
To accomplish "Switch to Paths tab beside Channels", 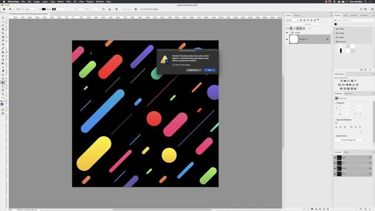I will [346, 152].
